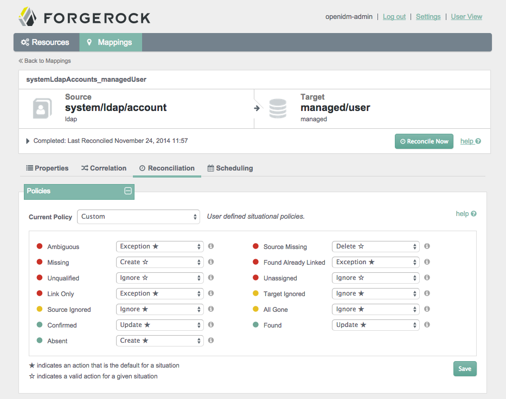Viewport: 506px width, 399px height.
Task: Open the Scheduling tab
Action: pos(230,168)
